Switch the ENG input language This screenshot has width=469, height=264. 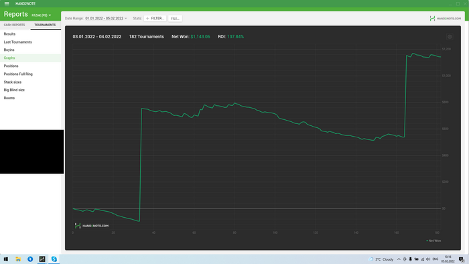pos(435,259)
